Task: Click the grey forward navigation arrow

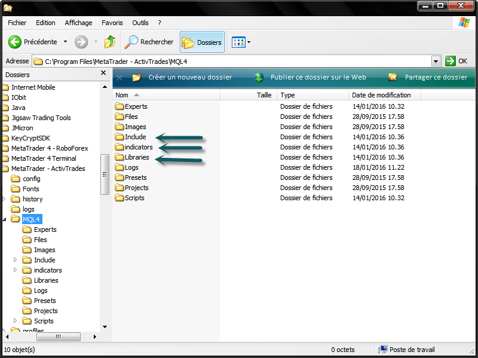Action: pyautogui.click(x=81, y=42)
